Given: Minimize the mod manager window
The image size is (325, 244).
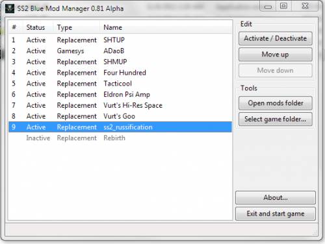Looking at the screenshot, I should (268, 6).
